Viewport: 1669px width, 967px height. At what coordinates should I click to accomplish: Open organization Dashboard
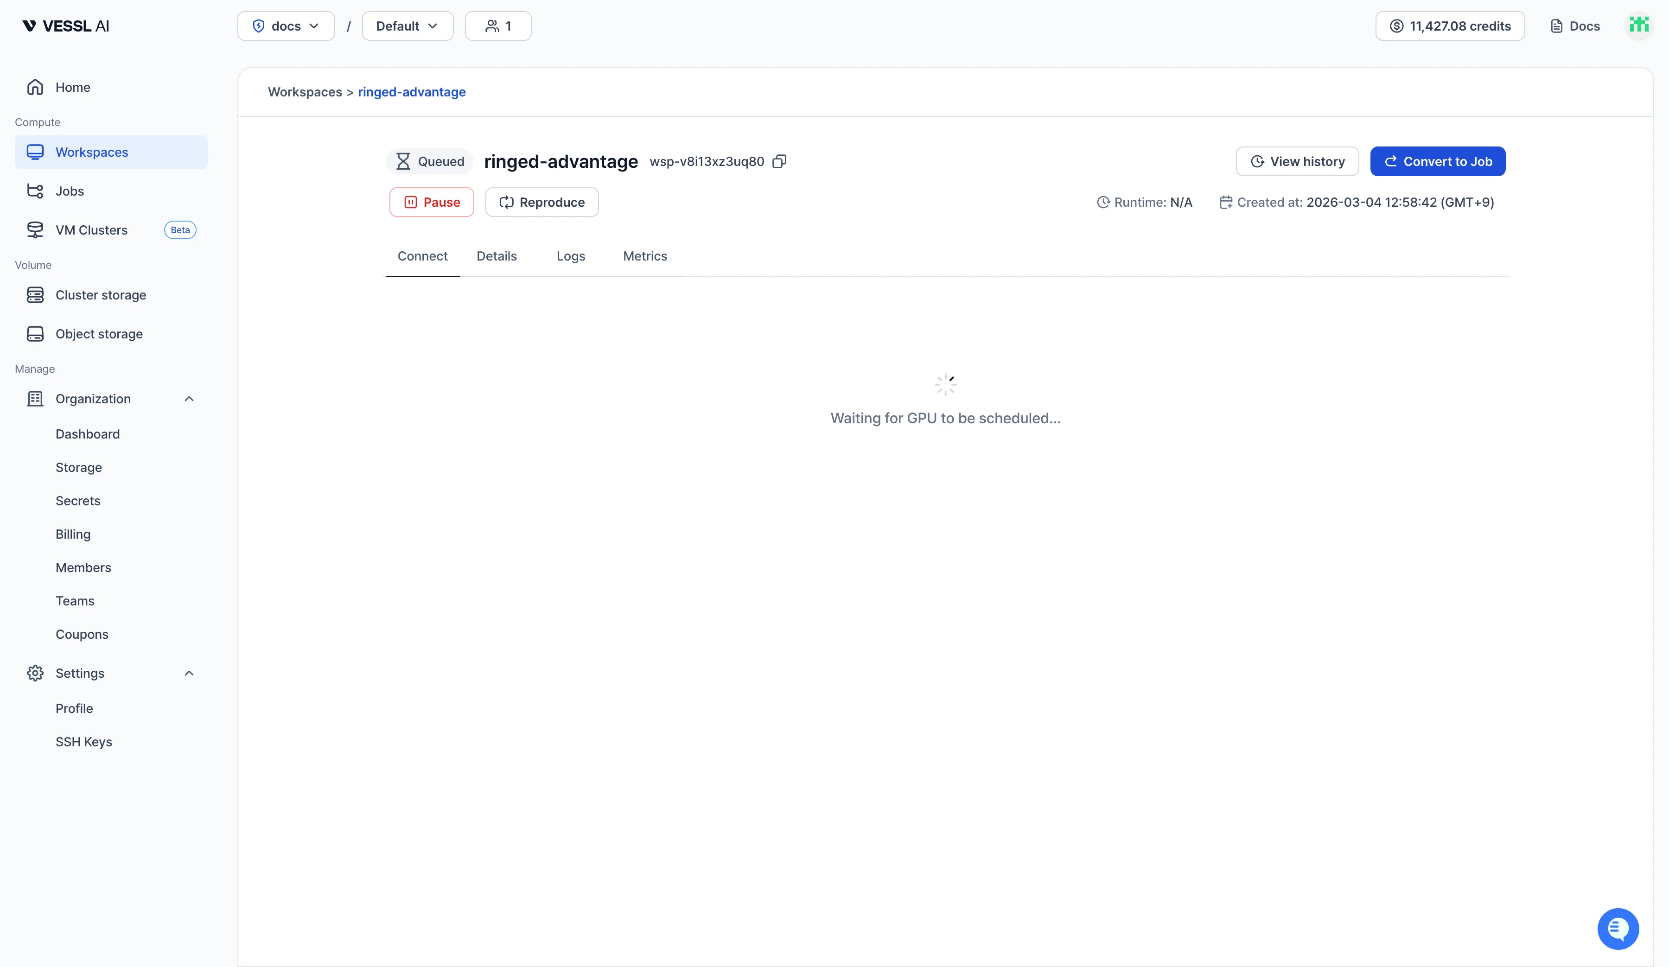pos(88,434)
